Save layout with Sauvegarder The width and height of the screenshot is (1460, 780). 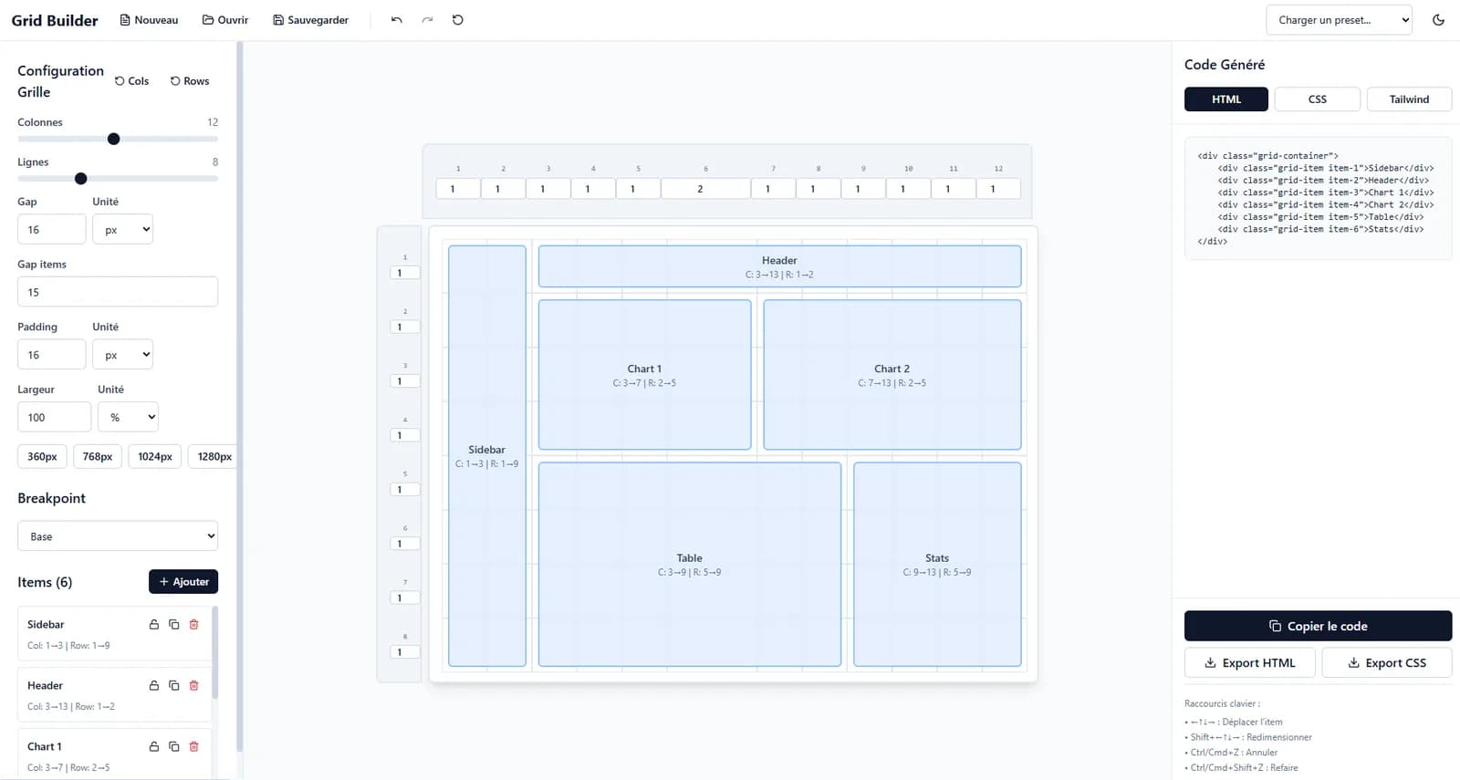point(310,20)
